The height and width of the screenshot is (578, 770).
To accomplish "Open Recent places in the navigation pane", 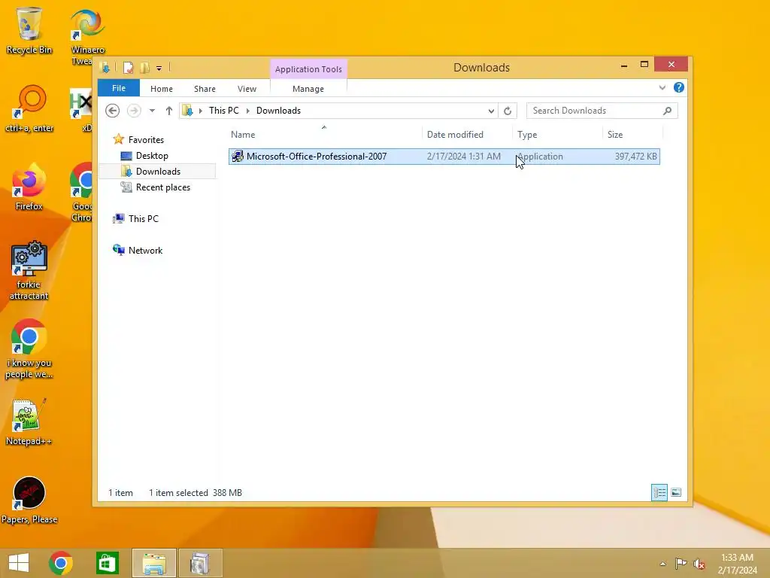I will [x=162, y=187].
